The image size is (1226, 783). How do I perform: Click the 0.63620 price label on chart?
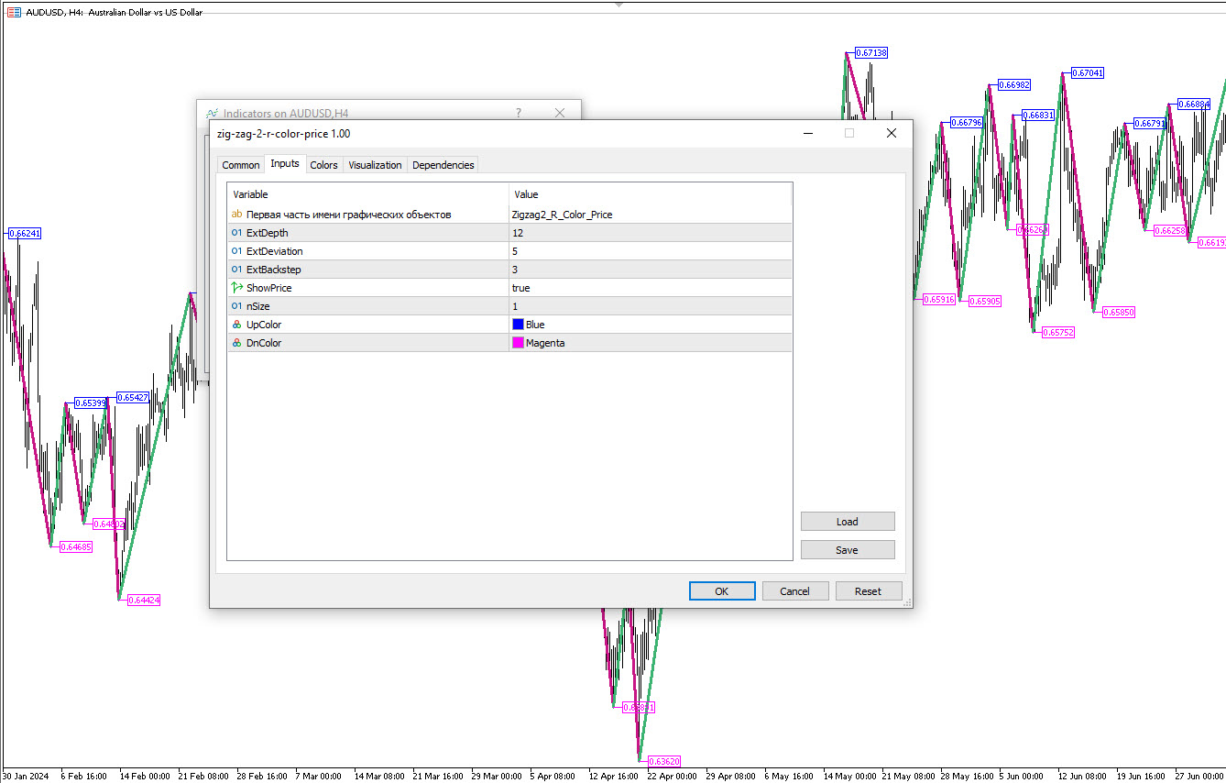click(x=664, y=761)
